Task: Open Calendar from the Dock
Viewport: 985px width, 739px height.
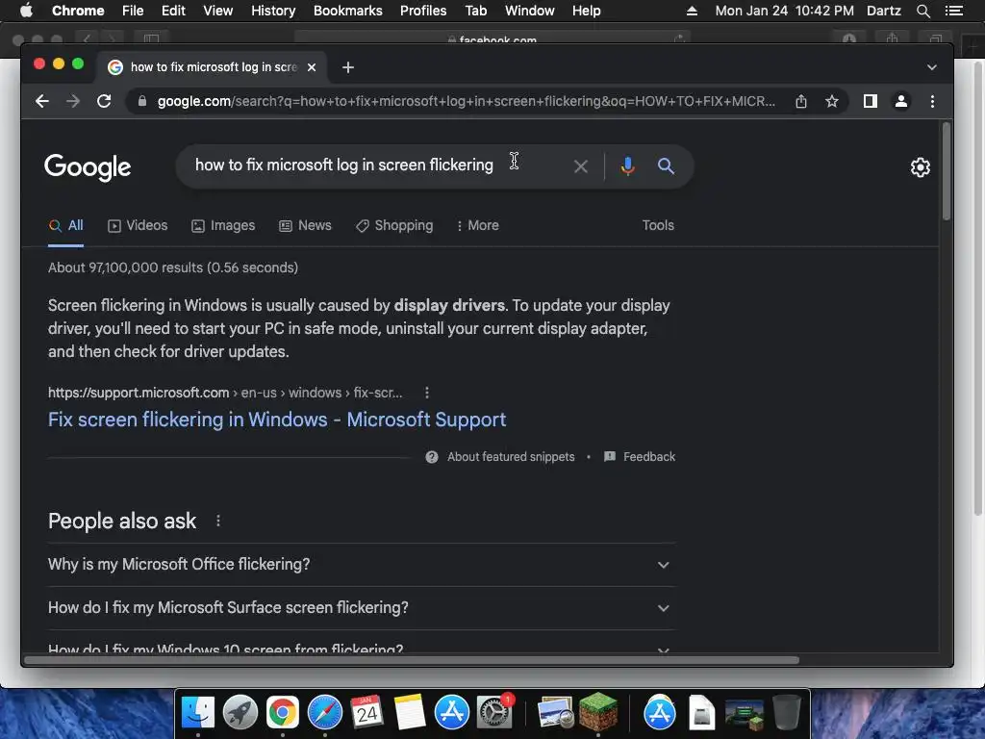Action: tap(366, 712)
